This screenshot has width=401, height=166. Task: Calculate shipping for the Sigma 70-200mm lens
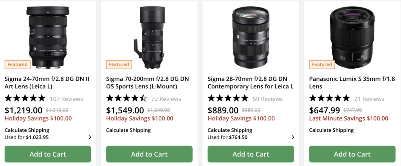tap(128, 130)
